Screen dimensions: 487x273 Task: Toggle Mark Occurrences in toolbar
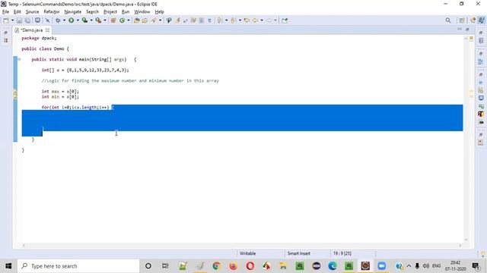[177, 20]
